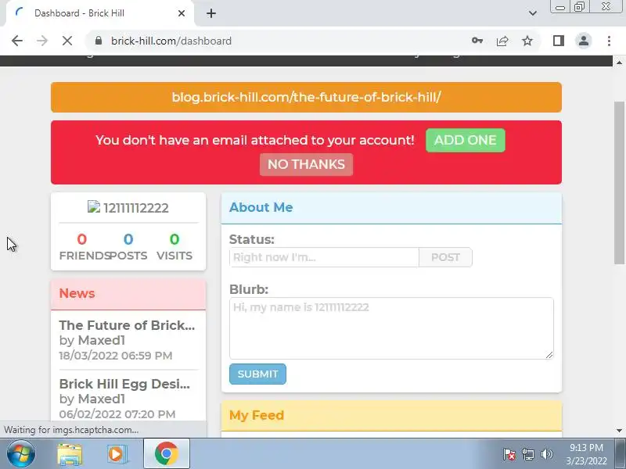
Task: Click the lock icon in the address bar
Action: (x=99, y=41)
